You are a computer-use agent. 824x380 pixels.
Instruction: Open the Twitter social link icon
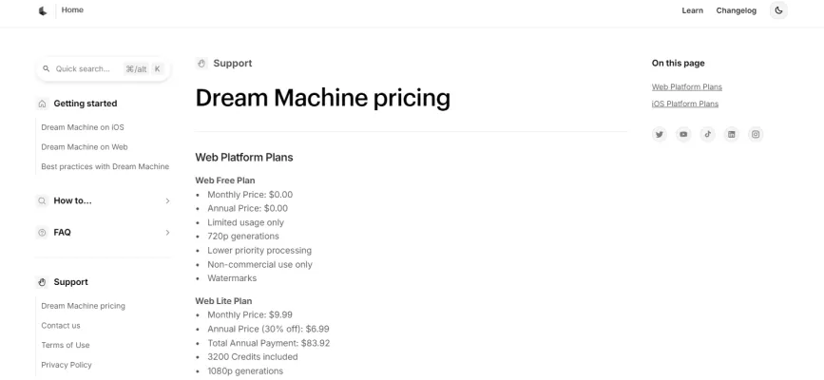pyautogui.click(x=659, y=134)
